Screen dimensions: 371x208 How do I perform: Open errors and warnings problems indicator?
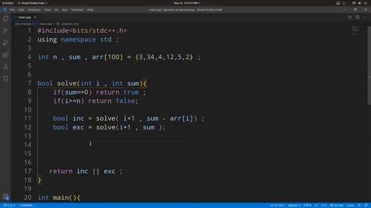(9, 205)
